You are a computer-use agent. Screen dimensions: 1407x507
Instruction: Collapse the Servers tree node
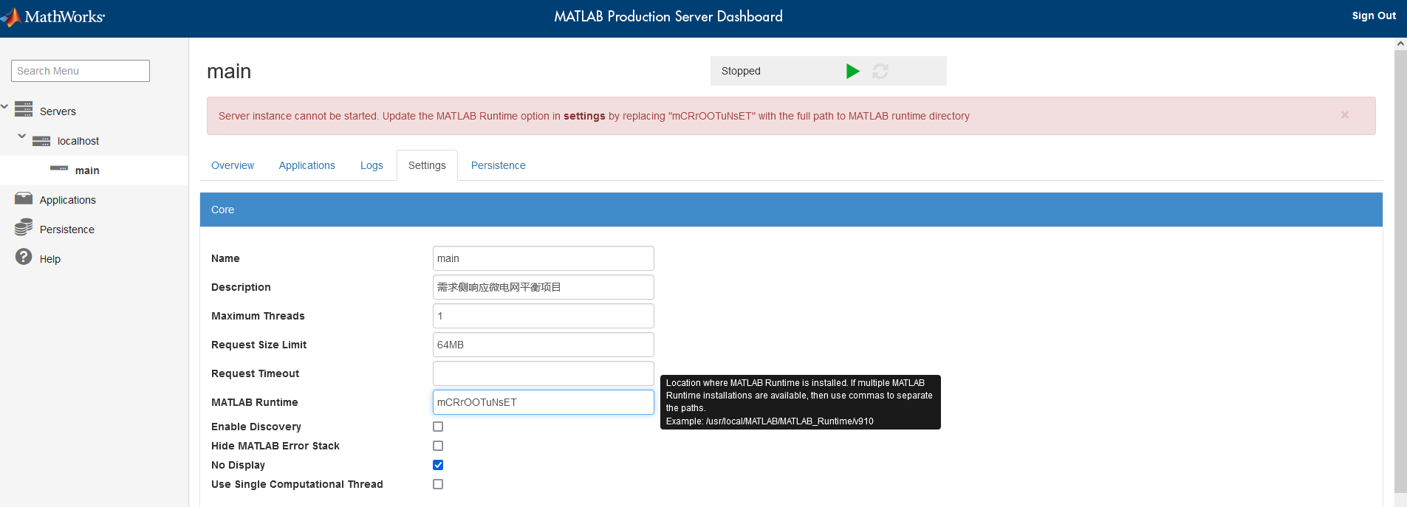(x=4, y=107)
